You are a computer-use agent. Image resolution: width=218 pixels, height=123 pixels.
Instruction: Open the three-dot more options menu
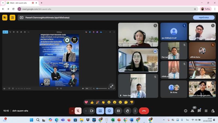coord(135,111)
